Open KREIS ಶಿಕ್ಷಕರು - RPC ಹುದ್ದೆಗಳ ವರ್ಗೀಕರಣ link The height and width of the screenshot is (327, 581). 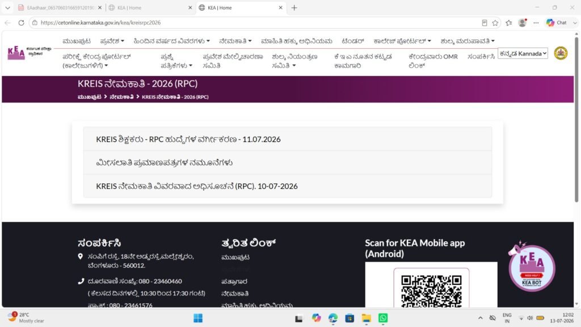pyautogui.click(x=188, y=140)
